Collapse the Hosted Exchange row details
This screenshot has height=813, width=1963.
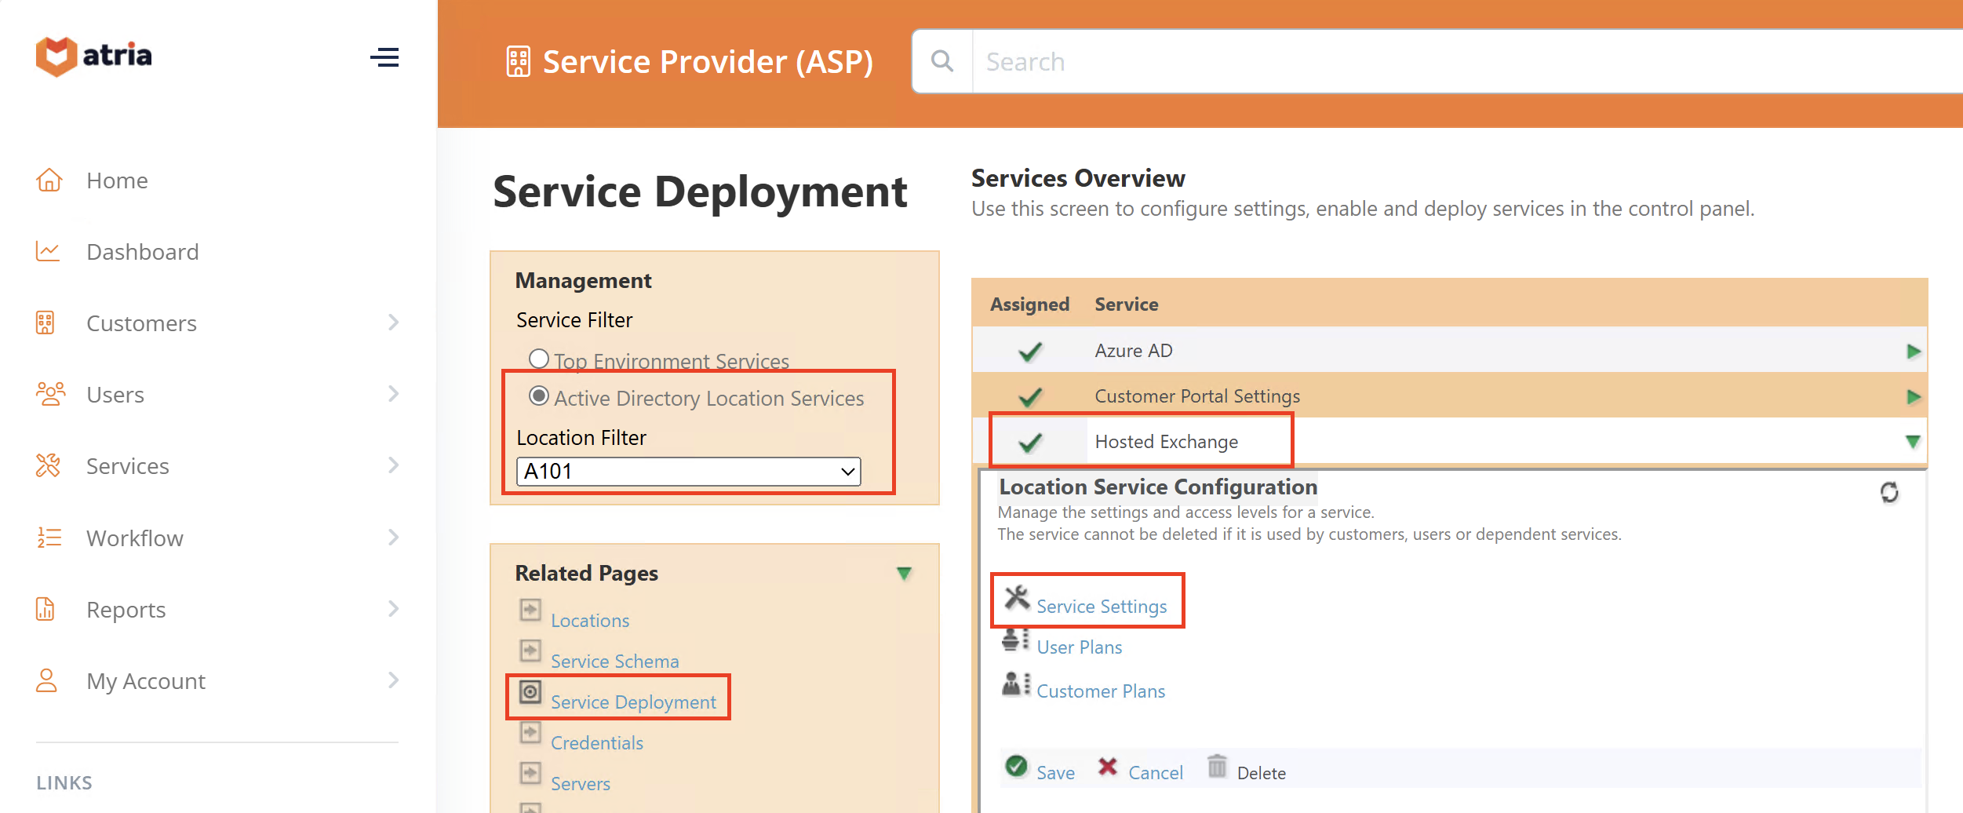(1911, 440)
